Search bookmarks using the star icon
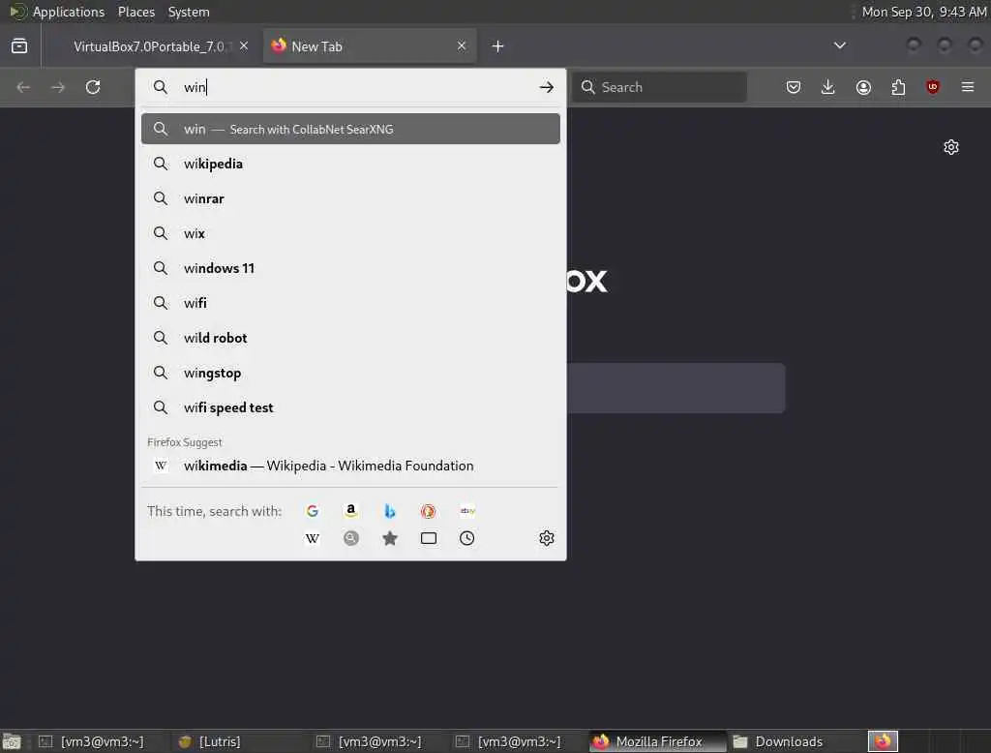 pyautogui.click(x=390, y=538)
